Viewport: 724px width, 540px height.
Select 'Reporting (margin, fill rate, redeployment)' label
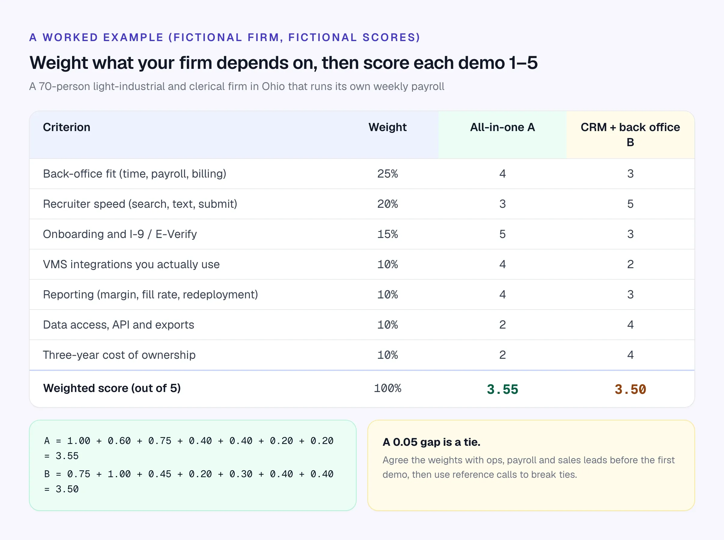pos(151,294)
